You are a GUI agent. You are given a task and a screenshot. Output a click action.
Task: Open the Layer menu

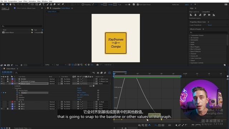tap(20, 1)
